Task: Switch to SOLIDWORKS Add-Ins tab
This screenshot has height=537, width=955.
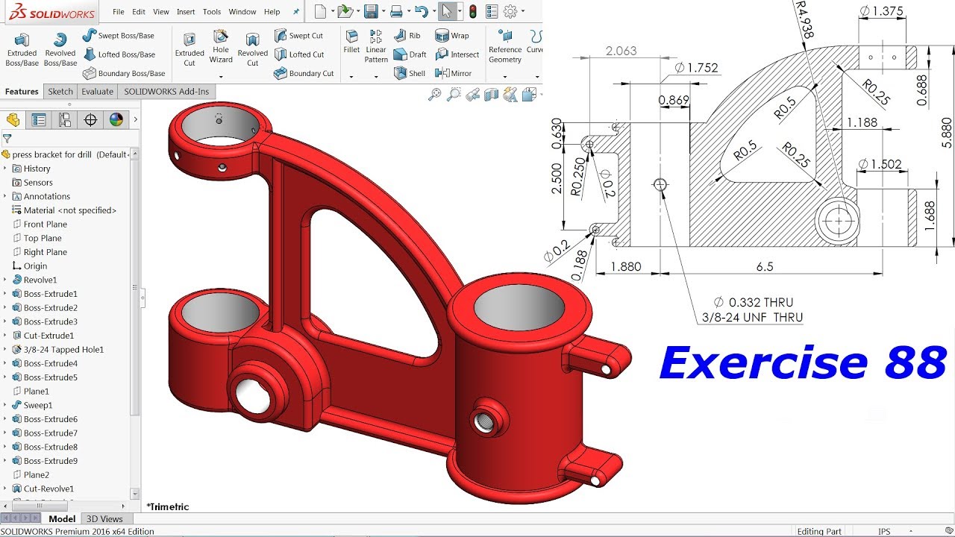Action: [x=166, y=92]
